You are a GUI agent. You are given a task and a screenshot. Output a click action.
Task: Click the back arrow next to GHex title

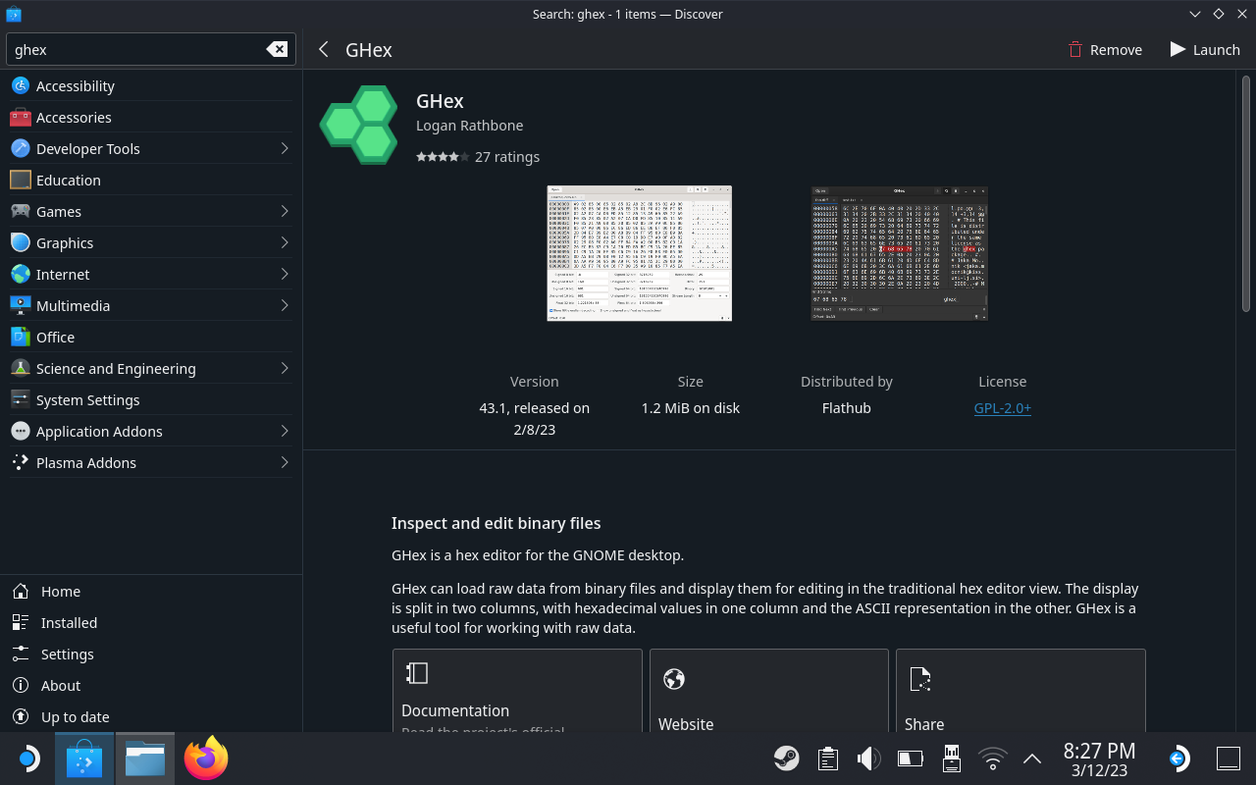323,50
